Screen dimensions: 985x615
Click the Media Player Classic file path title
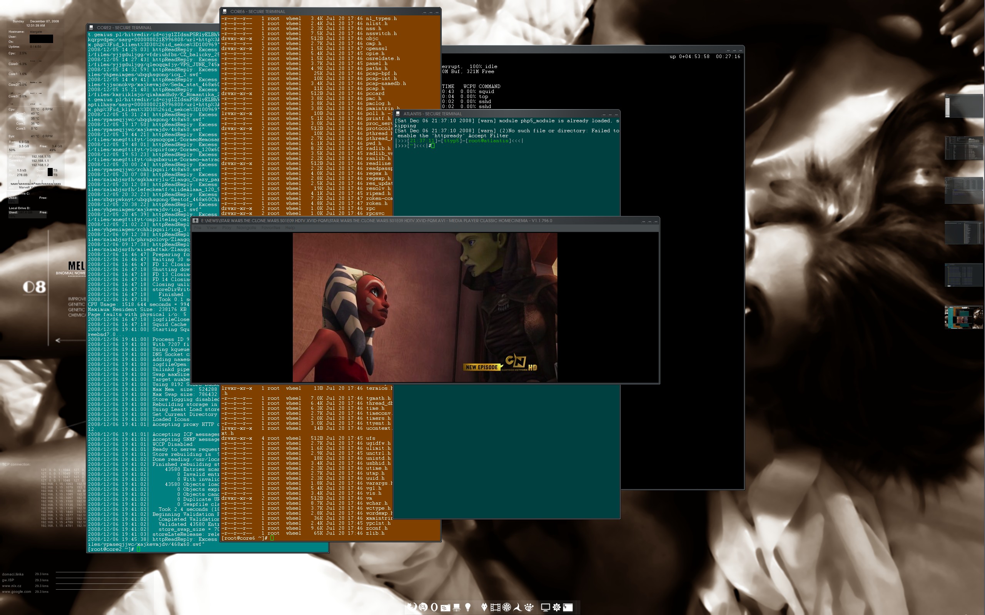pyautogui.click(x=377, y=221)
